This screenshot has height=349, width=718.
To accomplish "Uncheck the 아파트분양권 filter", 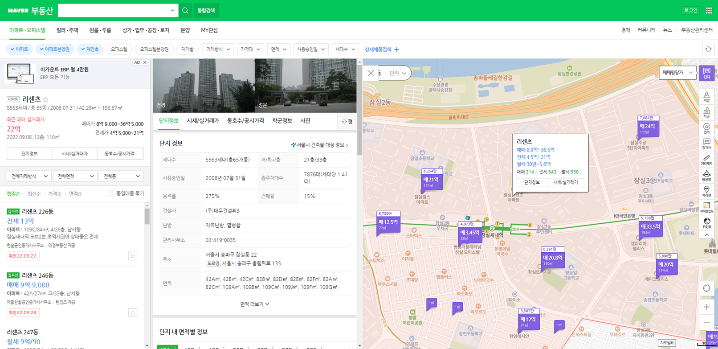I will 54,49.
